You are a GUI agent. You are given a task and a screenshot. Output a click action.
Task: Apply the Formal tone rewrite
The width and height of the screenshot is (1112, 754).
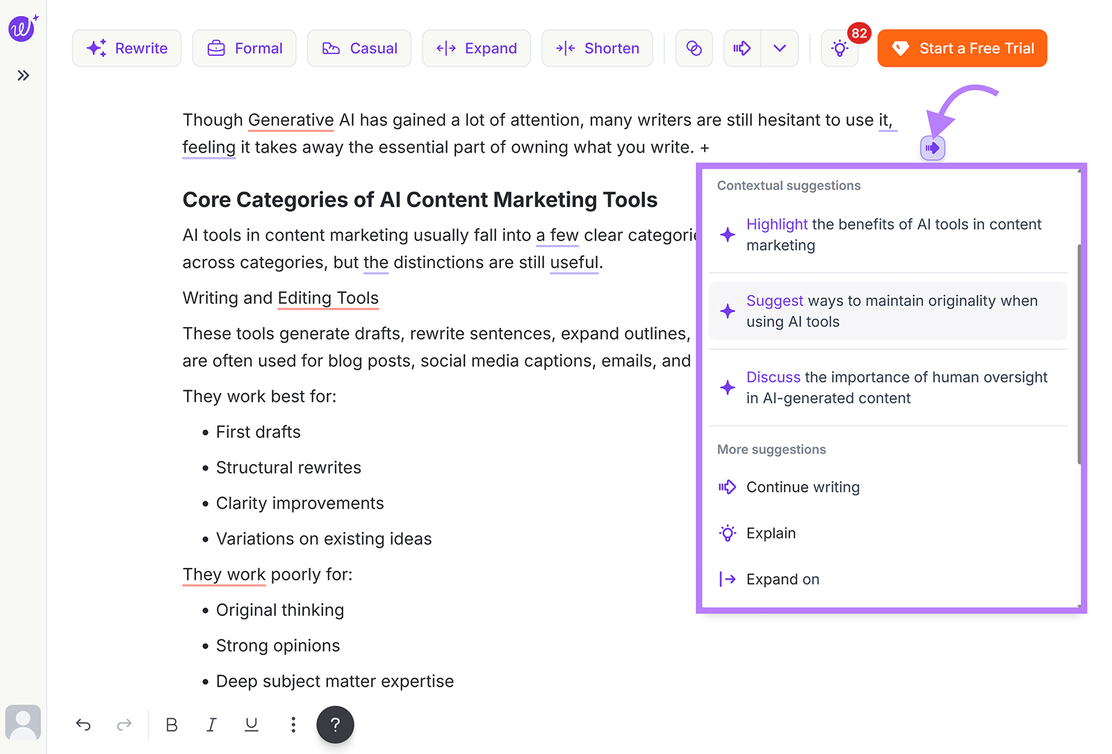tap(245, 49)
